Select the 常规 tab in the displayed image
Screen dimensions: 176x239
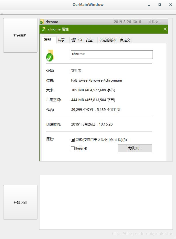point(49,40)
